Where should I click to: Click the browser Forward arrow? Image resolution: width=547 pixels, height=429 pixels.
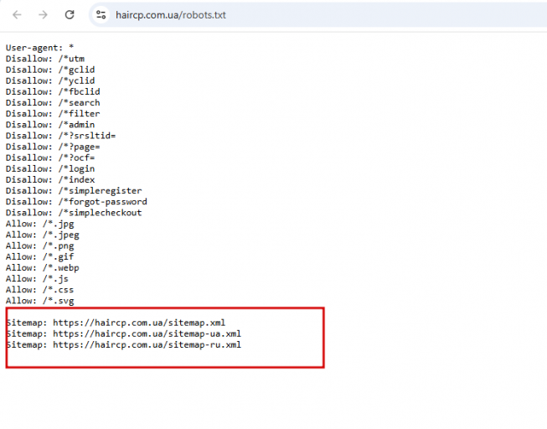coord(43,14)
